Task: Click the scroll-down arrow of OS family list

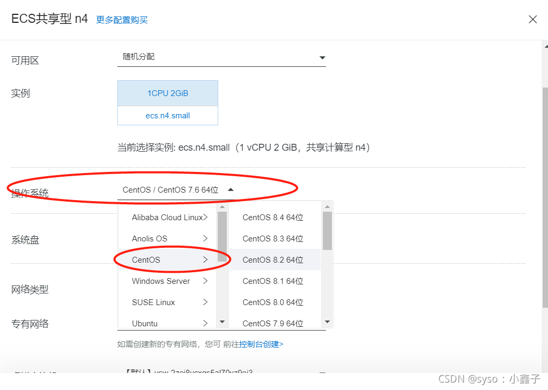Action: pyautogui.click(x=222, y=322)
